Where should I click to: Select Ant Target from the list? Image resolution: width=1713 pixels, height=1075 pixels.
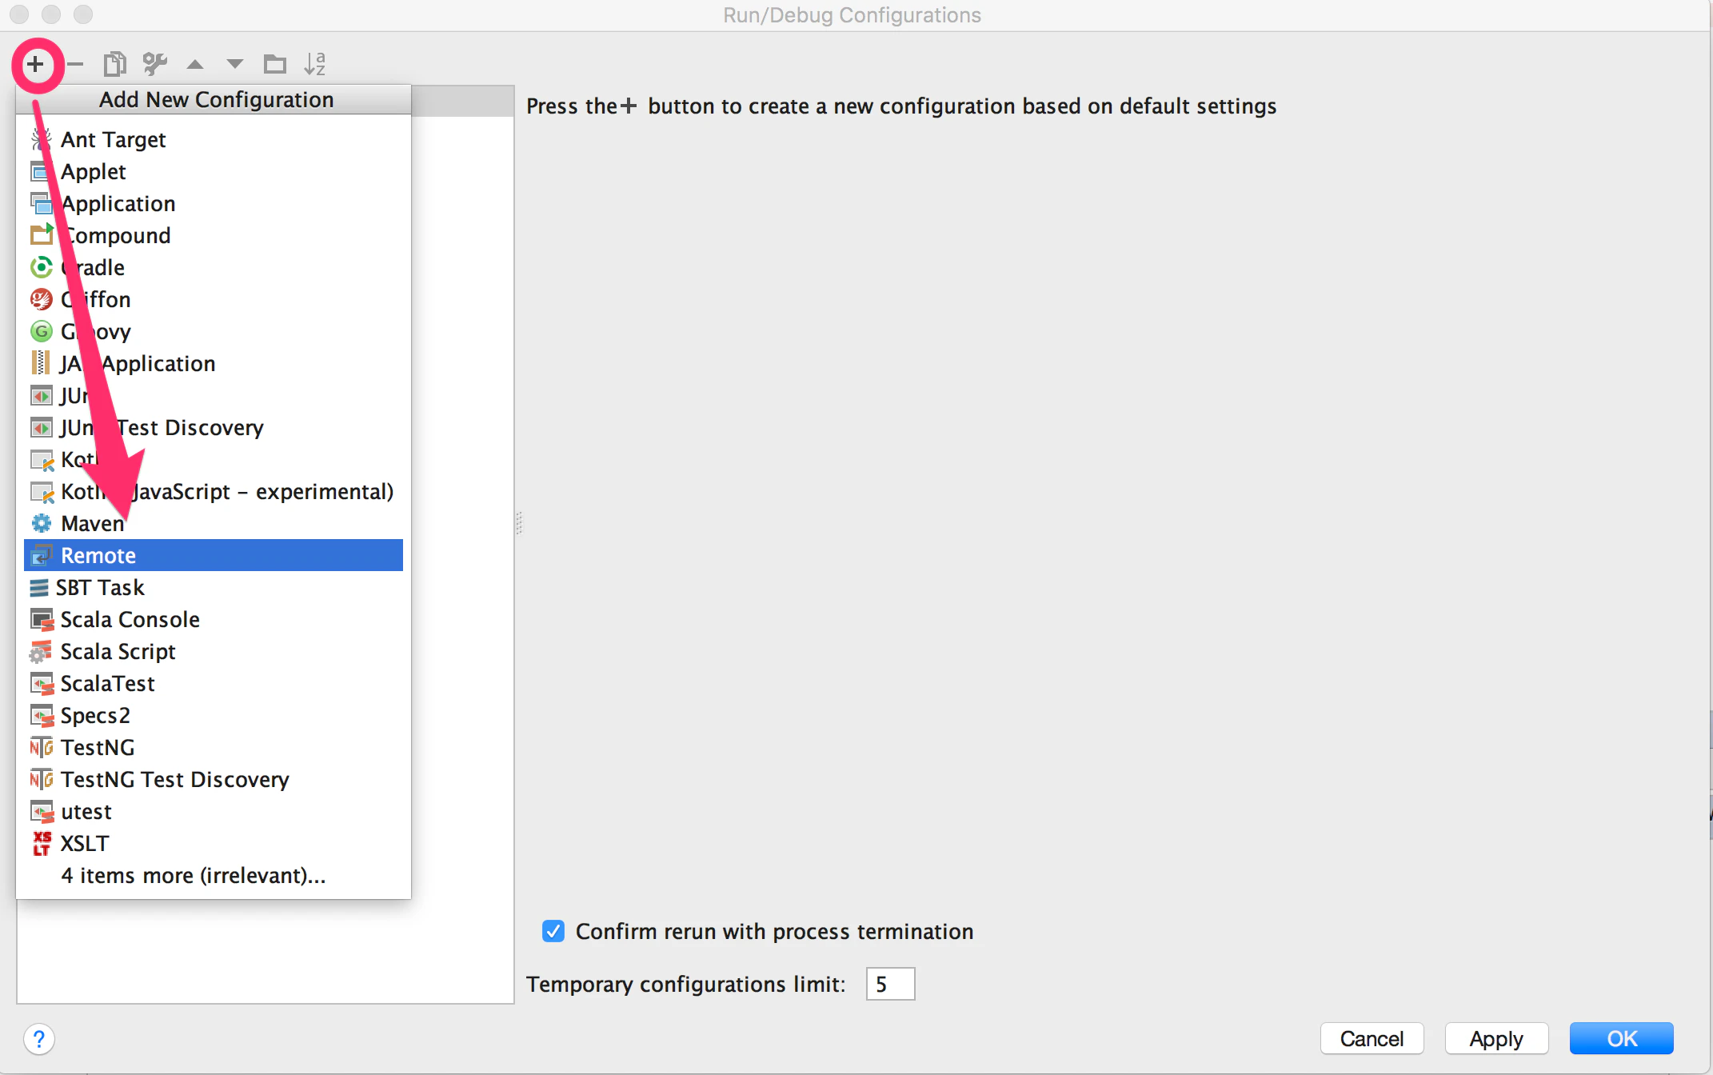[214, 139]
